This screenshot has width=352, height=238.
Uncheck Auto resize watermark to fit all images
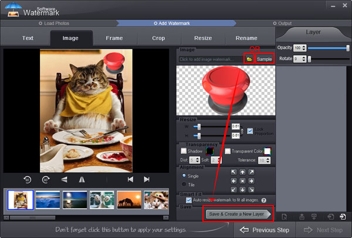(189, 200)
